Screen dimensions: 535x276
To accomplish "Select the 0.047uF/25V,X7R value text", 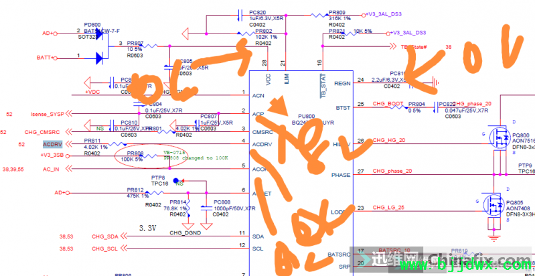I will (467, 111).
